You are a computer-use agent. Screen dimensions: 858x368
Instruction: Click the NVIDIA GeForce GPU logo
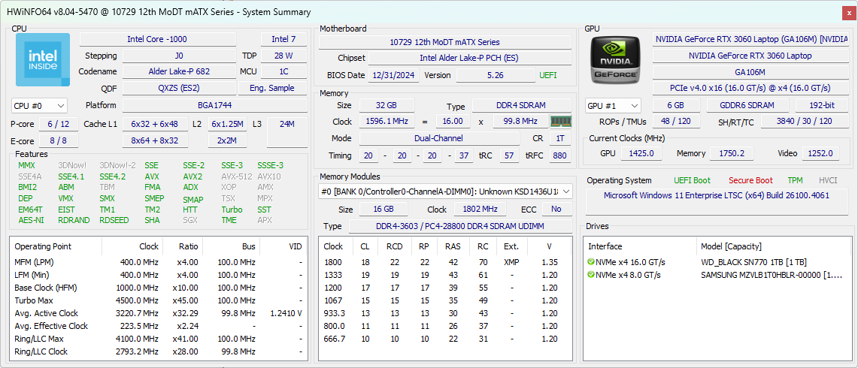pyautogui.click(x=615, y=59)
